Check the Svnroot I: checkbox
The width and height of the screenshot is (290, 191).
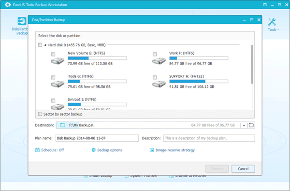point(53,100)
